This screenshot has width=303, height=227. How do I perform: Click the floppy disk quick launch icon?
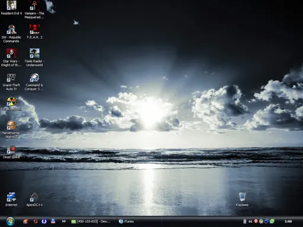pos(53,221)
